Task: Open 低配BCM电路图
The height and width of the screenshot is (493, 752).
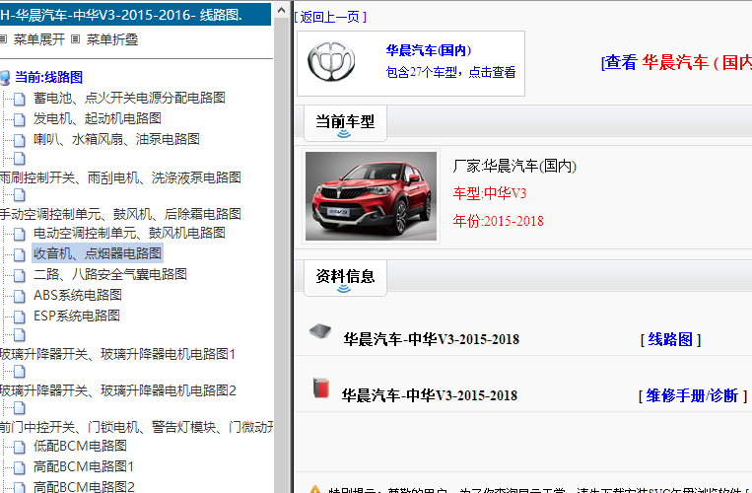Action: coord(80,446)
